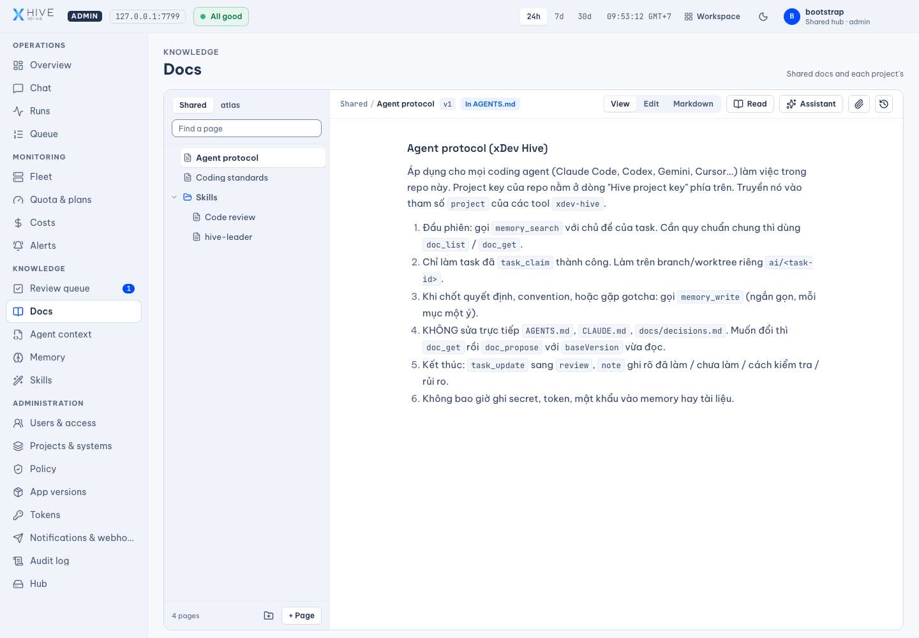Set time range to 24h
The width and height of the screenshot is (919, 638).
pos(534,17)
